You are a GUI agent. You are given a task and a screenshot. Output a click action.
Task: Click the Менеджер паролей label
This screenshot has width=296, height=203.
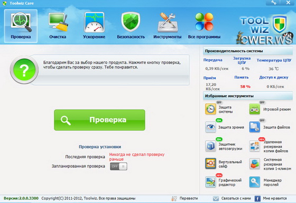tap(272, 182)
